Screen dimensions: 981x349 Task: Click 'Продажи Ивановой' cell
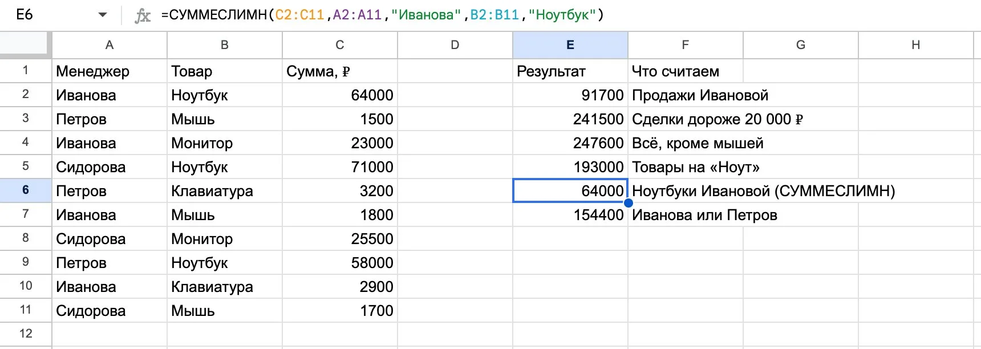[700, 95]
